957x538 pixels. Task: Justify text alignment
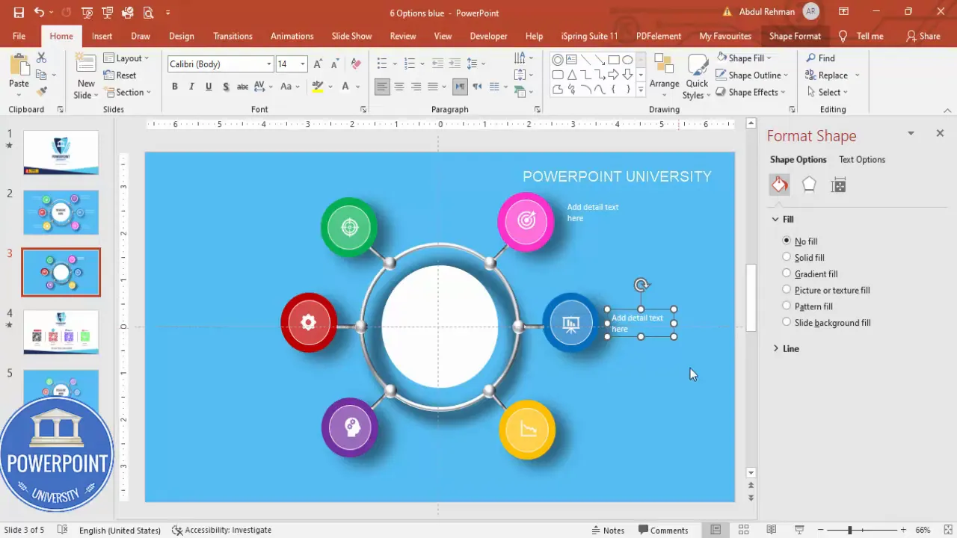click(432, 87)
